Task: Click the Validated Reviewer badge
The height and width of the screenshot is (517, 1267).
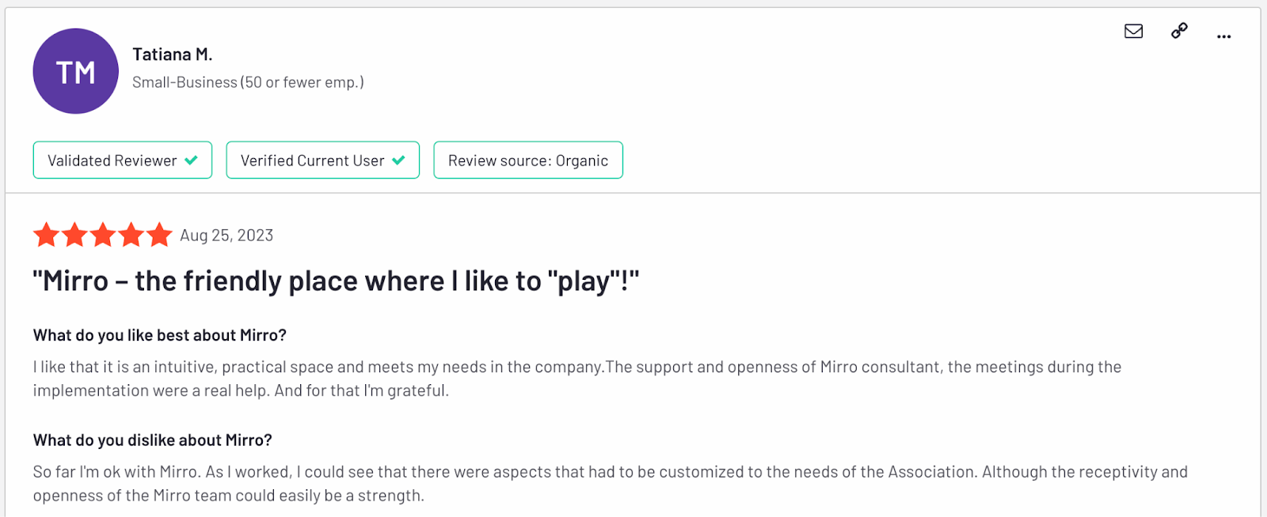Action: (123, 160)
